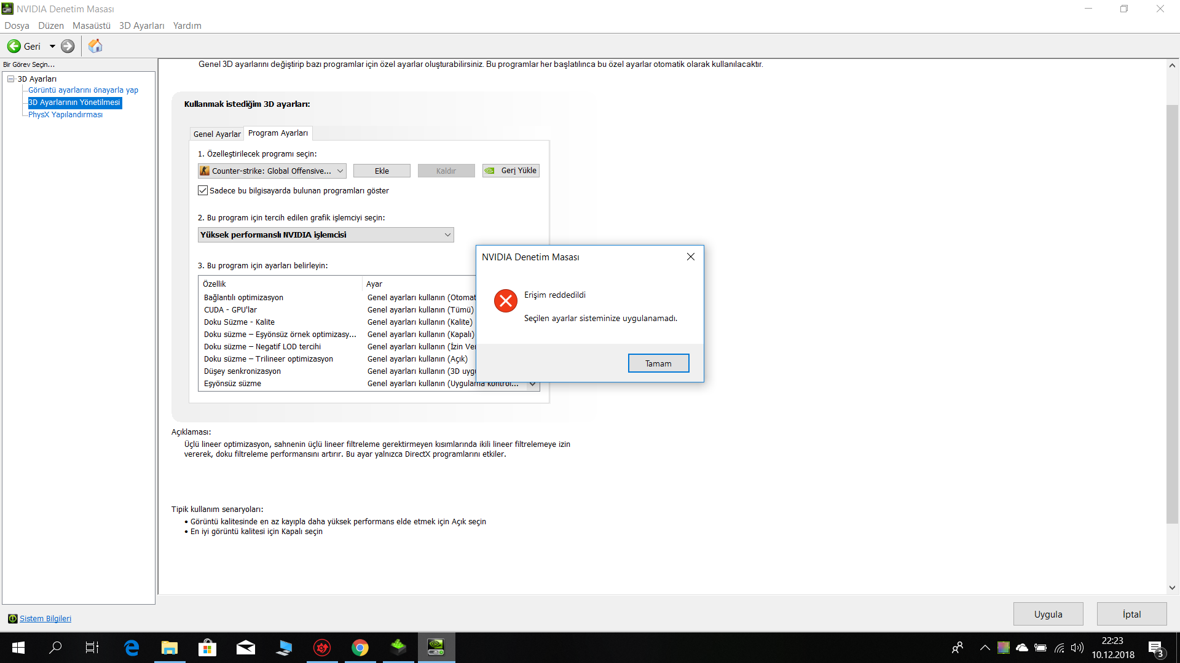Open Google Chrome from the taskbar
The width and height of the screenshot is (1180, 663).
(x=360, y=647)
